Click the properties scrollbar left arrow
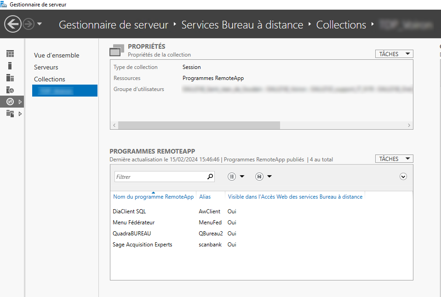441x297 pixels. tap(114, 126)
